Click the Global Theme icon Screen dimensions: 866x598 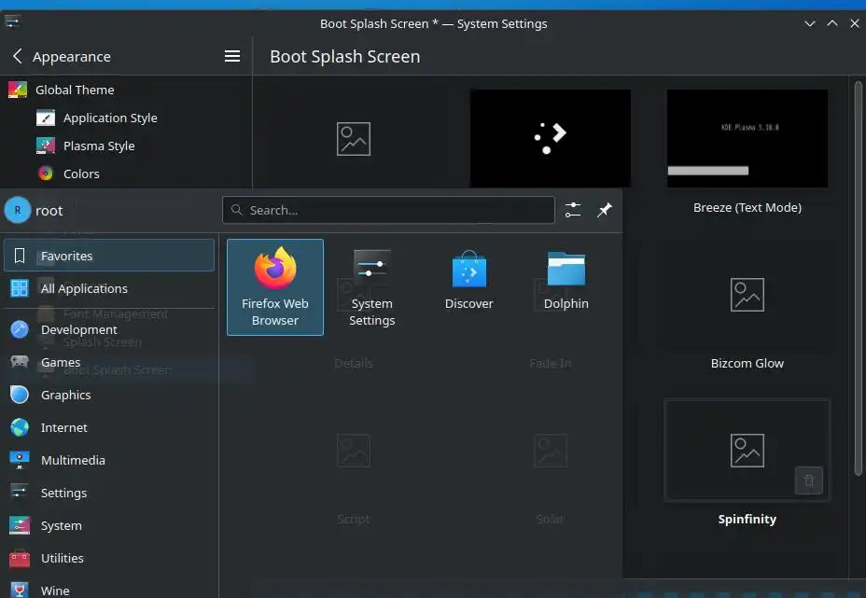tap(18, 90)
